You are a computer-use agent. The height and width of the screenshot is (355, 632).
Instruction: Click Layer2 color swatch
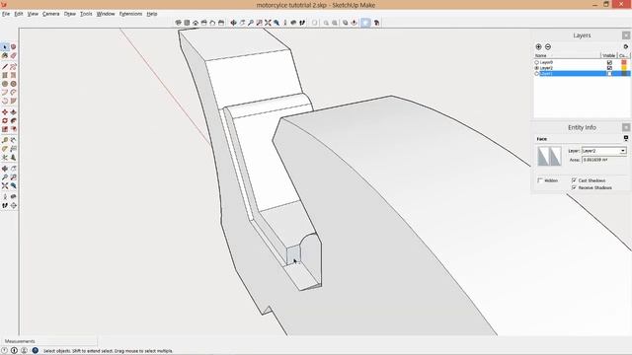coord(624,68)
